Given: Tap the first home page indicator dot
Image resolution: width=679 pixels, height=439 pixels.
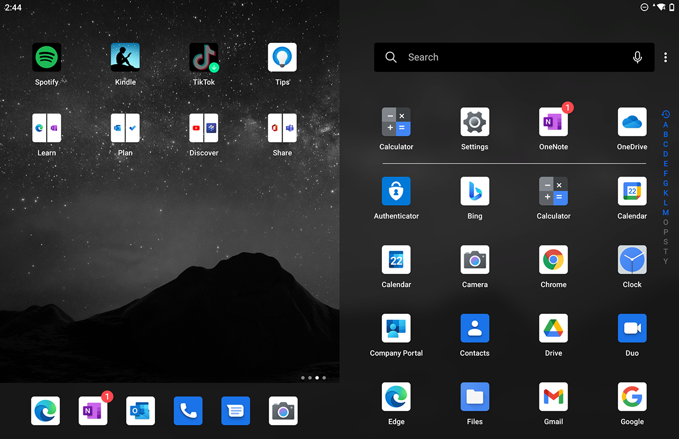Looking at the screenshot, I should (x=303, y=378).
